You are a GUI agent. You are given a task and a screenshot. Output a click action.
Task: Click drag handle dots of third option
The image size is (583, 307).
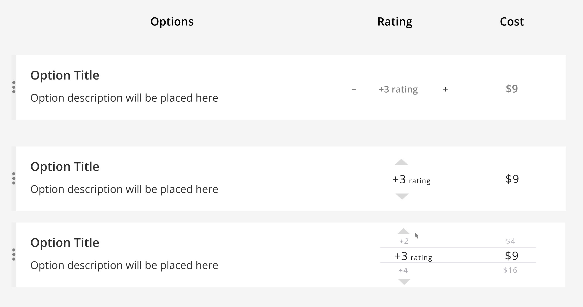tap(14, 255)
